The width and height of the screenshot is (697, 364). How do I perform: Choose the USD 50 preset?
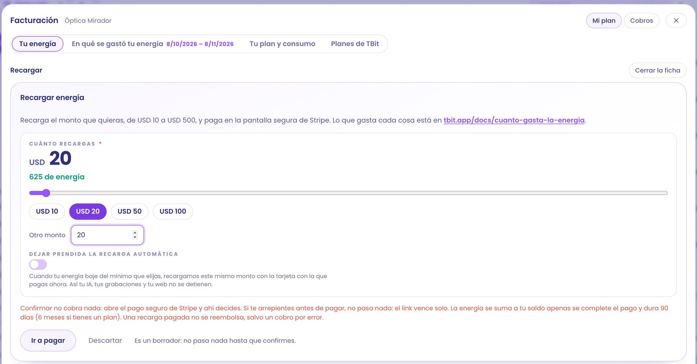130,211
